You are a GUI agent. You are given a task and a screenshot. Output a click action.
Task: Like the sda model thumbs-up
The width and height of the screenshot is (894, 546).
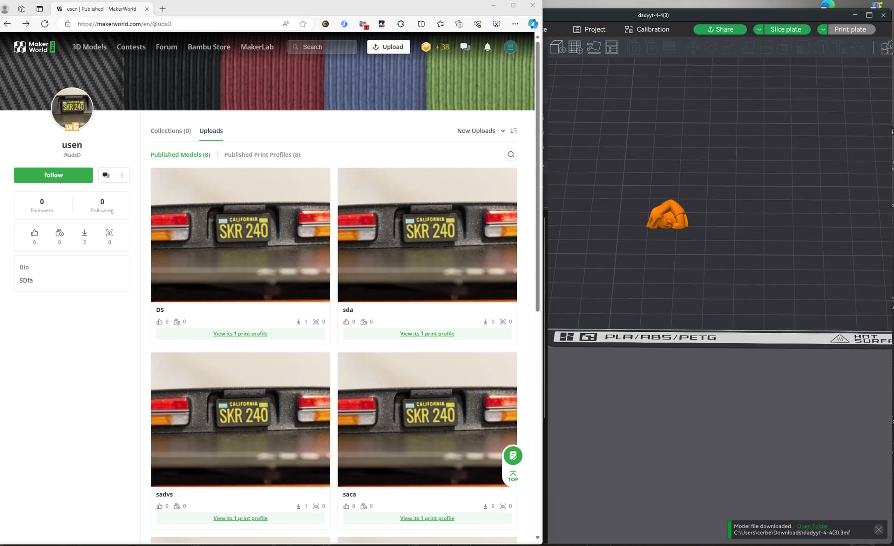[346, 322]
